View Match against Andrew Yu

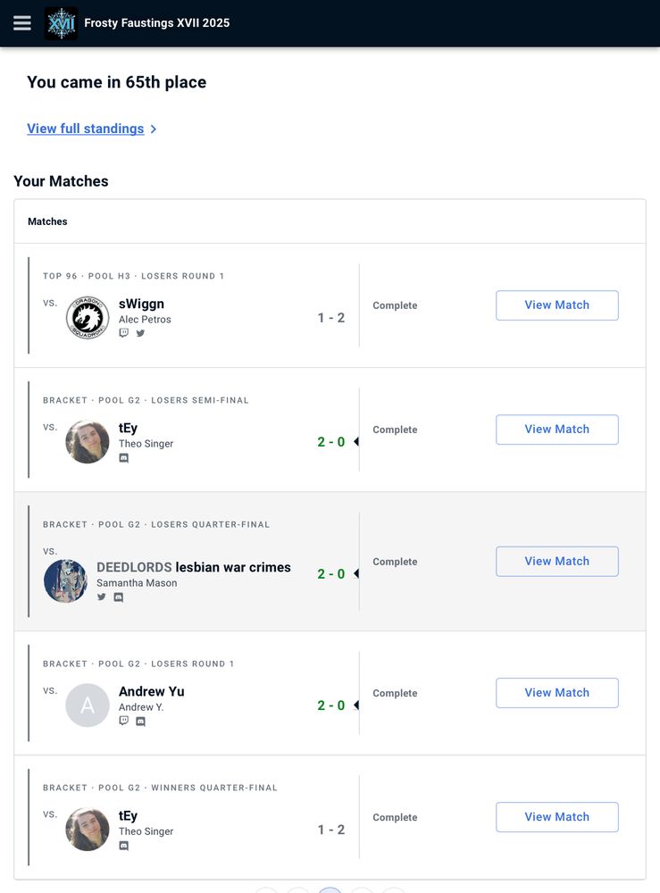(556, 693)
